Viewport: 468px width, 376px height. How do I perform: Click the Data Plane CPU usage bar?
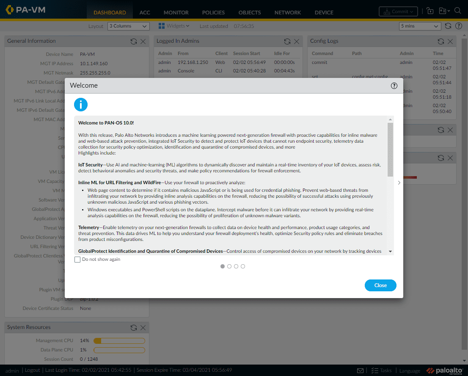119,350
